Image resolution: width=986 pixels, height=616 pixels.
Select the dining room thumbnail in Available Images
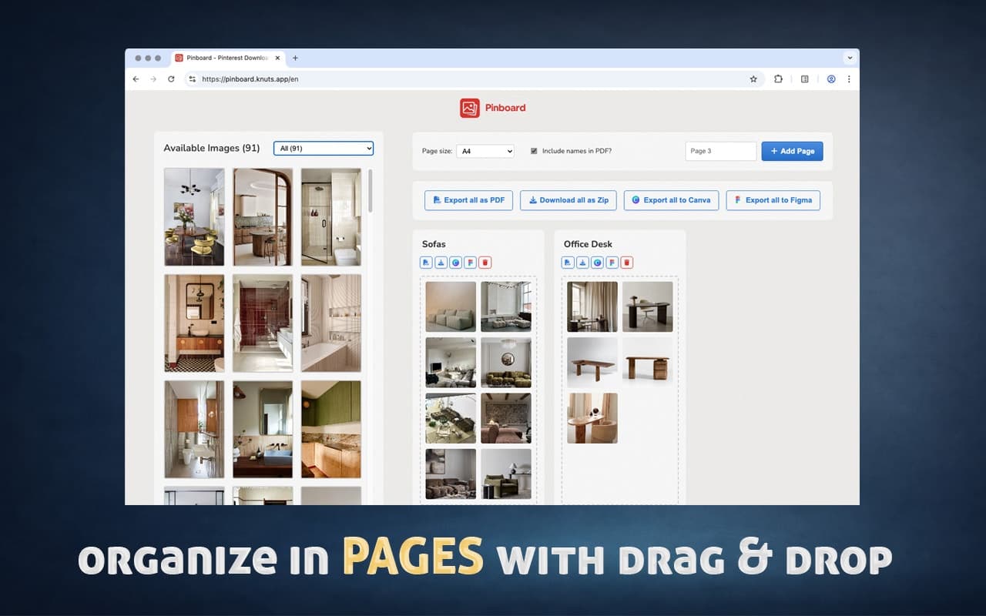pos(194,216)
